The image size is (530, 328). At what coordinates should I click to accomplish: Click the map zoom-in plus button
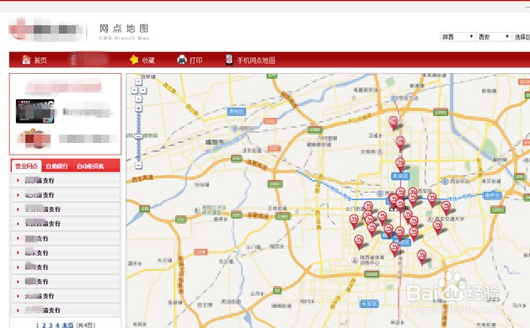138,108
